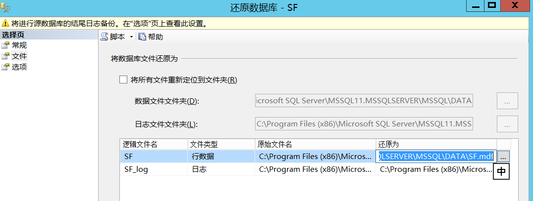Switch to the Files (文件) page
The width and height of the screenshot is (533, 201).
click(19, 56)
